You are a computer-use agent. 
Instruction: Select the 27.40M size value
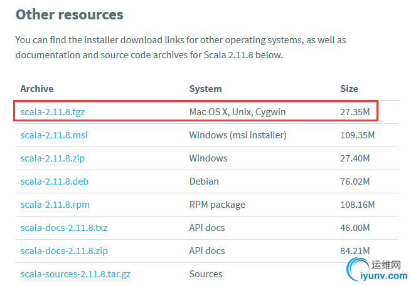tap(355, 158)
